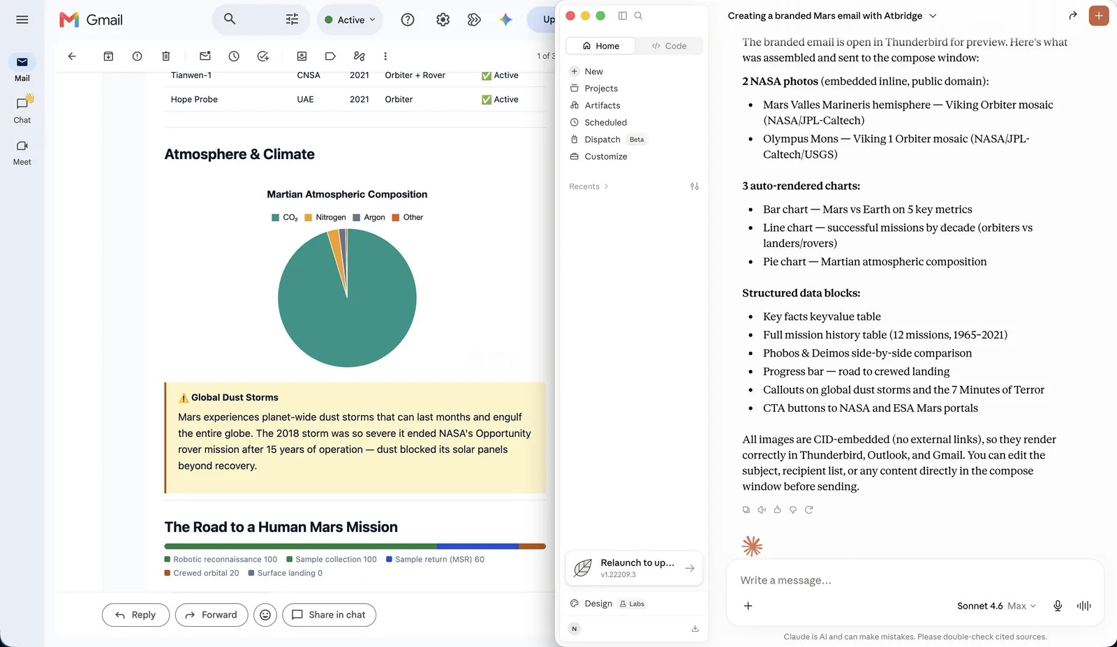Show Gmail advanced search options
The image size is (1117, 647).
292,20
